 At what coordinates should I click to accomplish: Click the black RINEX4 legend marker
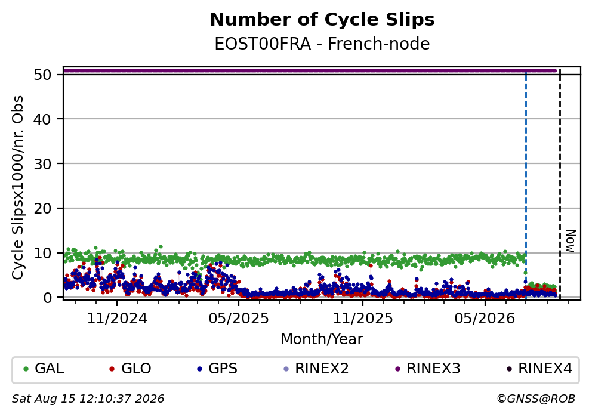509,369
